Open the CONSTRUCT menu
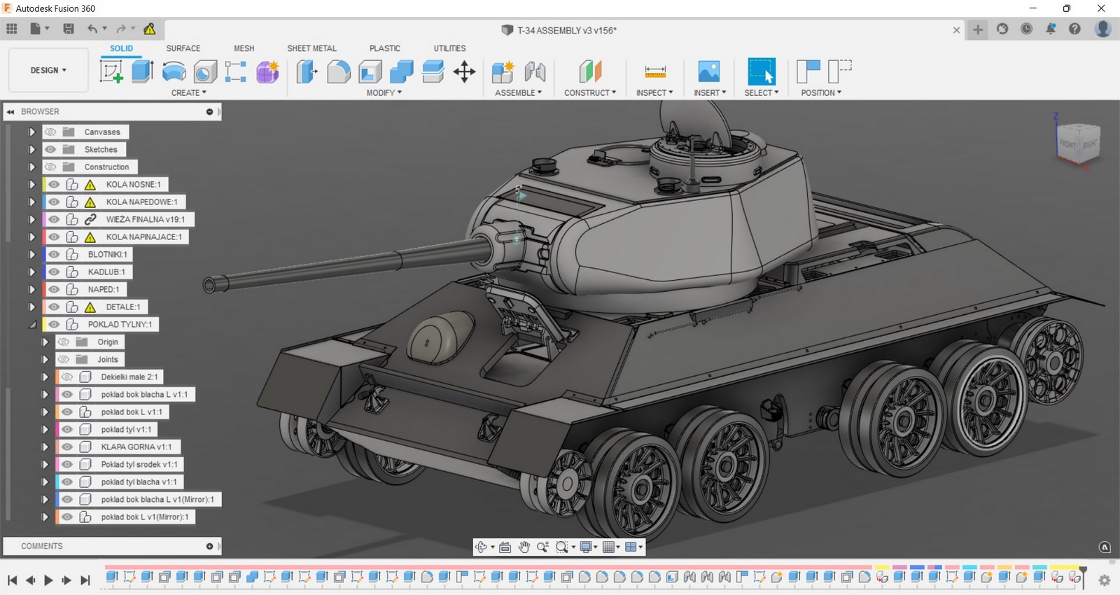The height and width of the screenshot is (595, 1120). click(589, 92)
